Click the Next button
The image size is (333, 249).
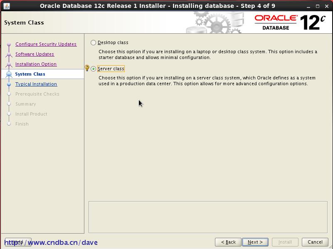click(255, 242)
